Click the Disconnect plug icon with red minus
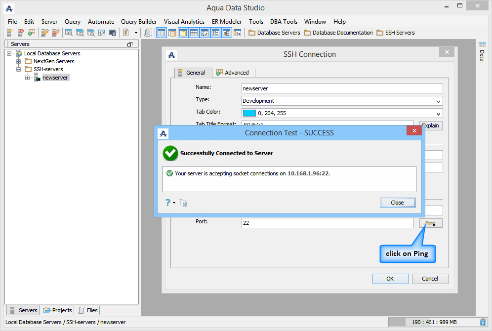 point(55,32)
